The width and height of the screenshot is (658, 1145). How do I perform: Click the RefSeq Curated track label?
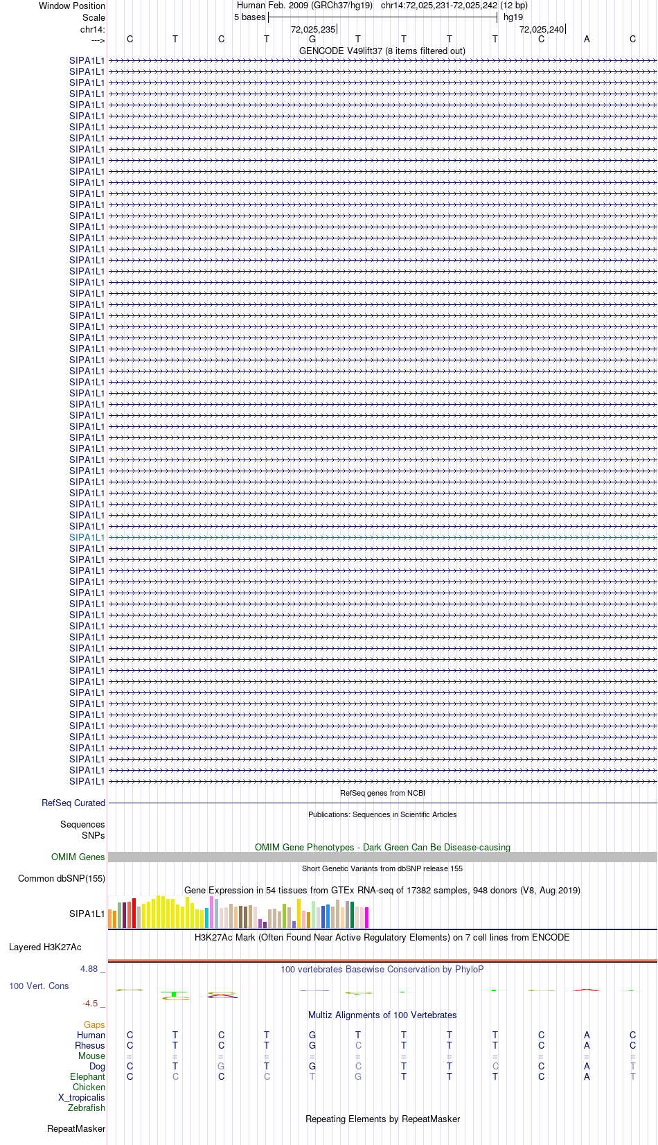pyautogui.click(x=73, y=803)
